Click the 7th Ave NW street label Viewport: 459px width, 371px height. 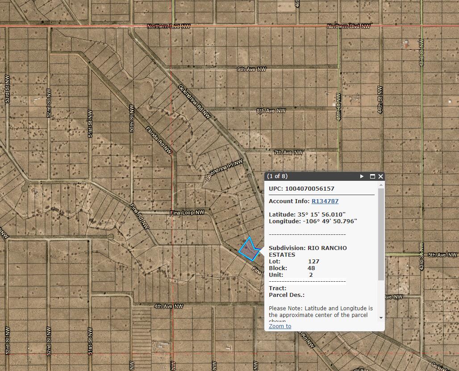tap(288, 152)
